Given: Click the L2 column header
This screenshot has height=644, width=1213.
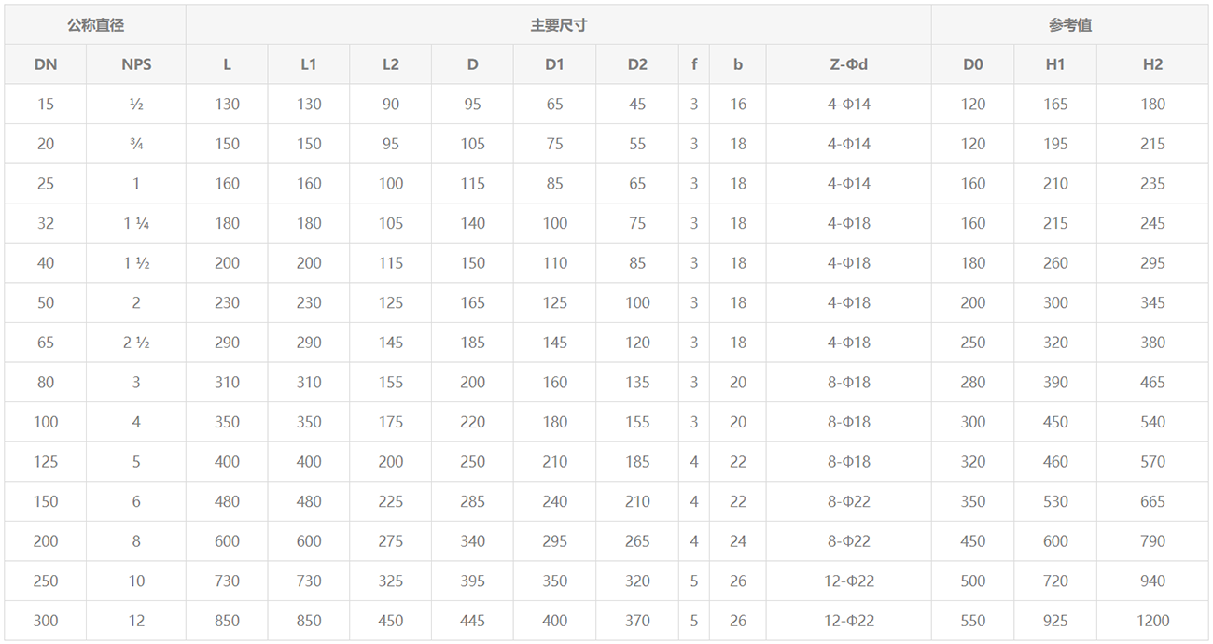Looking at the screenshot, I should [x=391, y=64].
